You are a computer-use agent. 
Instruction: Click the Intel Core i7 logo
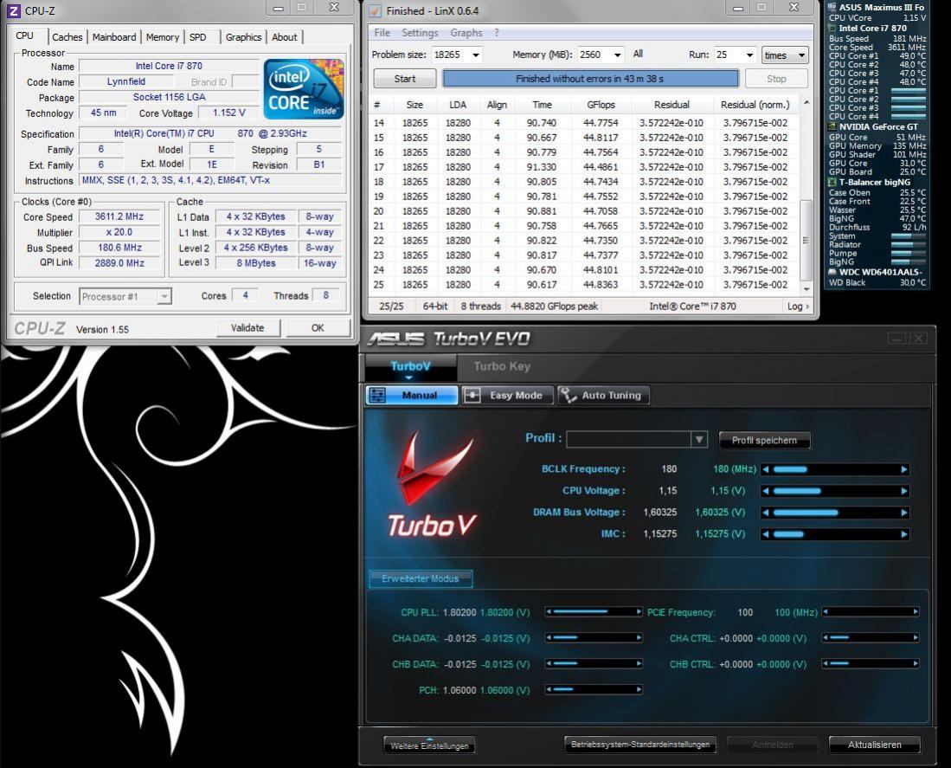[303, 88]
